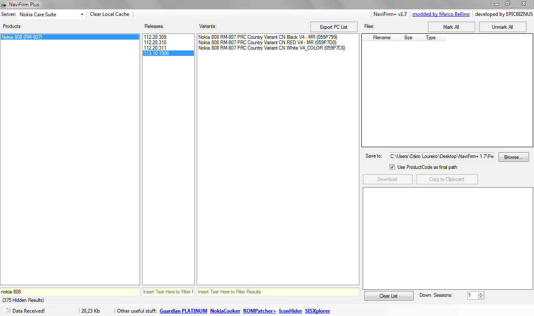Click the NaviFirm Plus title bar icon
This screenshot has width=534, height=316.
(3, 4)
